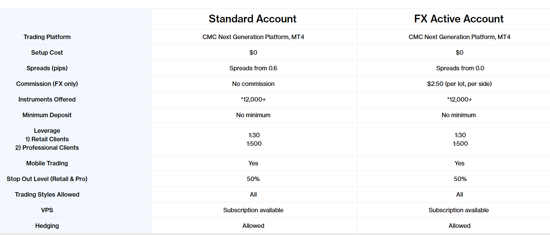The image size is (550, 235).
Task: Click the Standard Account column heading
Action: [253, 19]
